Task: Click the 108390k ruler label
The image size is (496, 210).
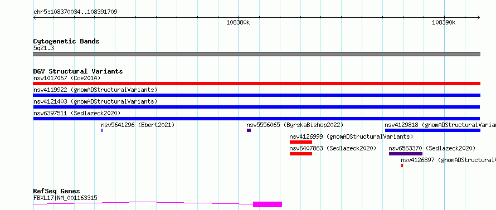Action: (444, 22)
